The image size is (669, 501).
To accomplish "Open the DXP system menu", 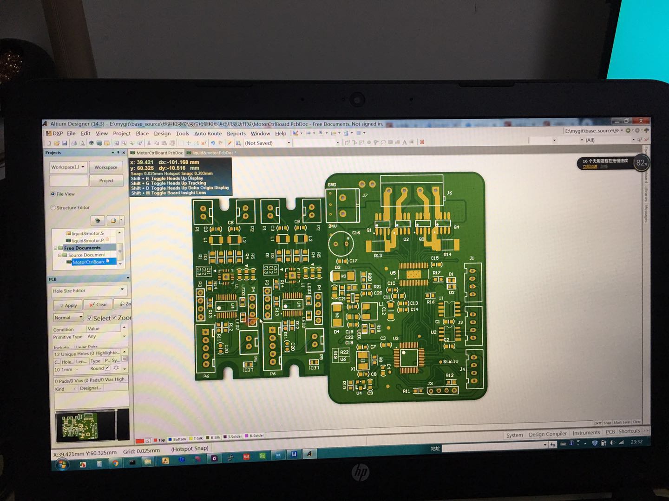I will point(54,133).
